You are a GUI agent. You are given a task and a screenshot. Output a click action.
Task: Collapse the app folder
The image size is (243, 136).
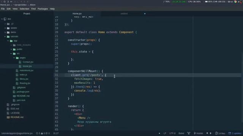[8, 41]
